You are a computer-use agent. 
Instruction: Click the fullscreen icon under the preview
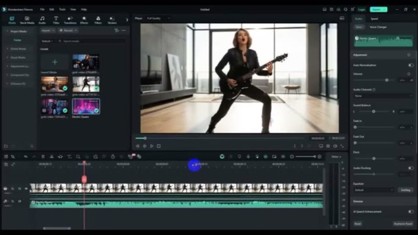click(x=342, y=146)
